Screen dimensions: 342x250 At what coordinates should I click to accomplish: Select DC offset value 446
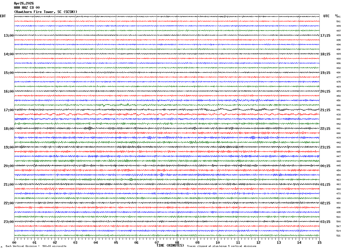coord(338,105)
